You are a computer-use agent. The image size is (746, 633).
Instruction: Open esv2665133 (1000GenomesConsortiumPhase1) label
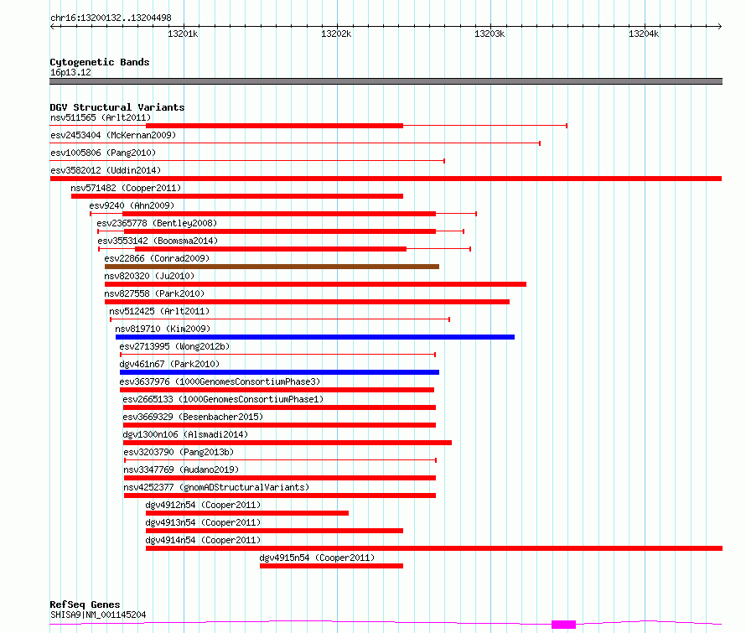(223, 399)
